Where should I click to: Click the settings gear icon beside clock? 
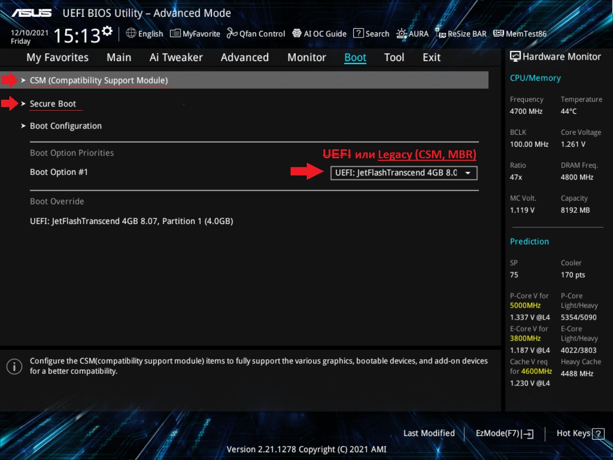click(x=107, y=31)
